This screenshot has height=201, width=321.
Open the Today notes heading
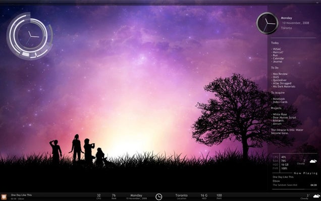[275, 43]
